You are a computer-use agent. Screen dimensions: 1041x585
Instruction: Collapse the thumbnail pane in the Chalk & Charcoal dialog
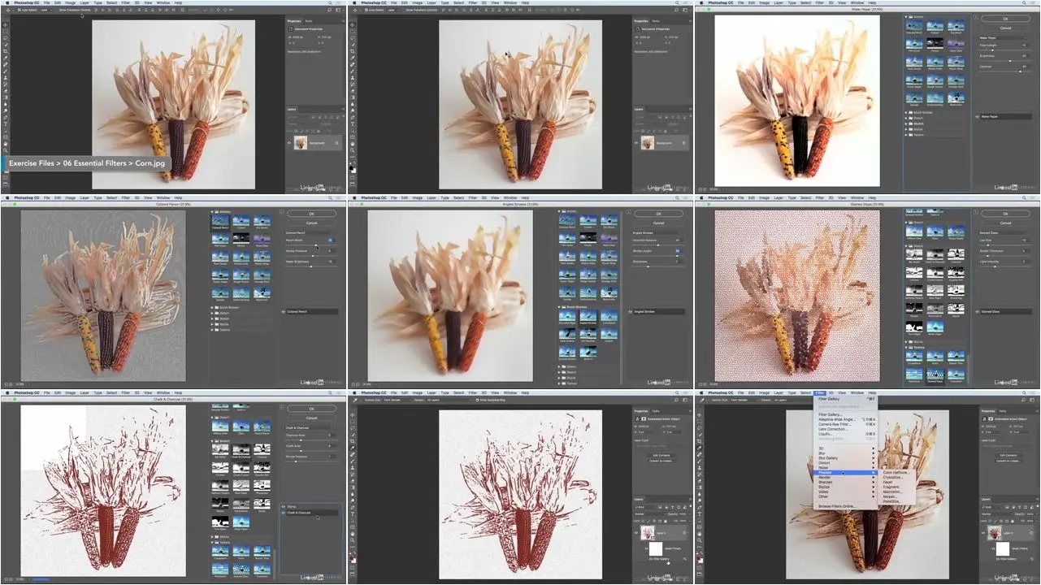tap(280, 406)
